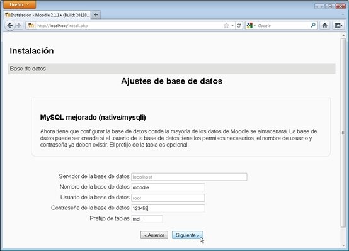Go to the home page
The image size is (349, 251).
324,26
